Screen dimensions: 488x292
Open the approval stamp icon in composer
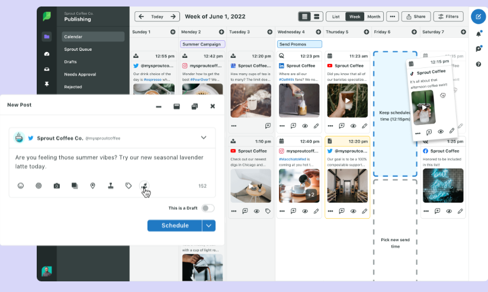[x=111, y=186]
